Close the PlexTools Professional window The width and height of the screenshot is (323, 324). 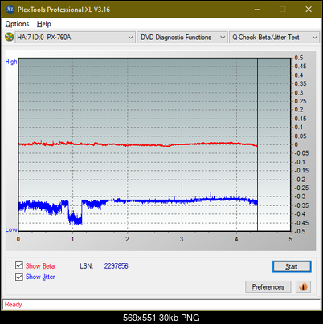tap(309, 10)
